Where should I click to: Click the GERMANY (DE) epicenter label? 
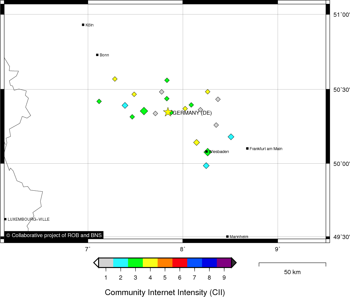[192, 113]
